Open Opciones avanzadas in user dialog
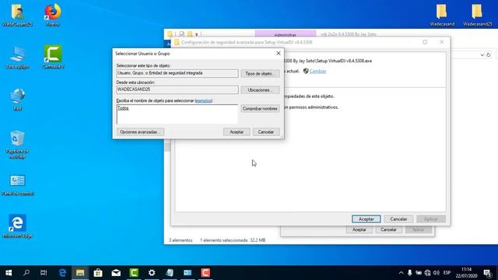 point(140,131)
